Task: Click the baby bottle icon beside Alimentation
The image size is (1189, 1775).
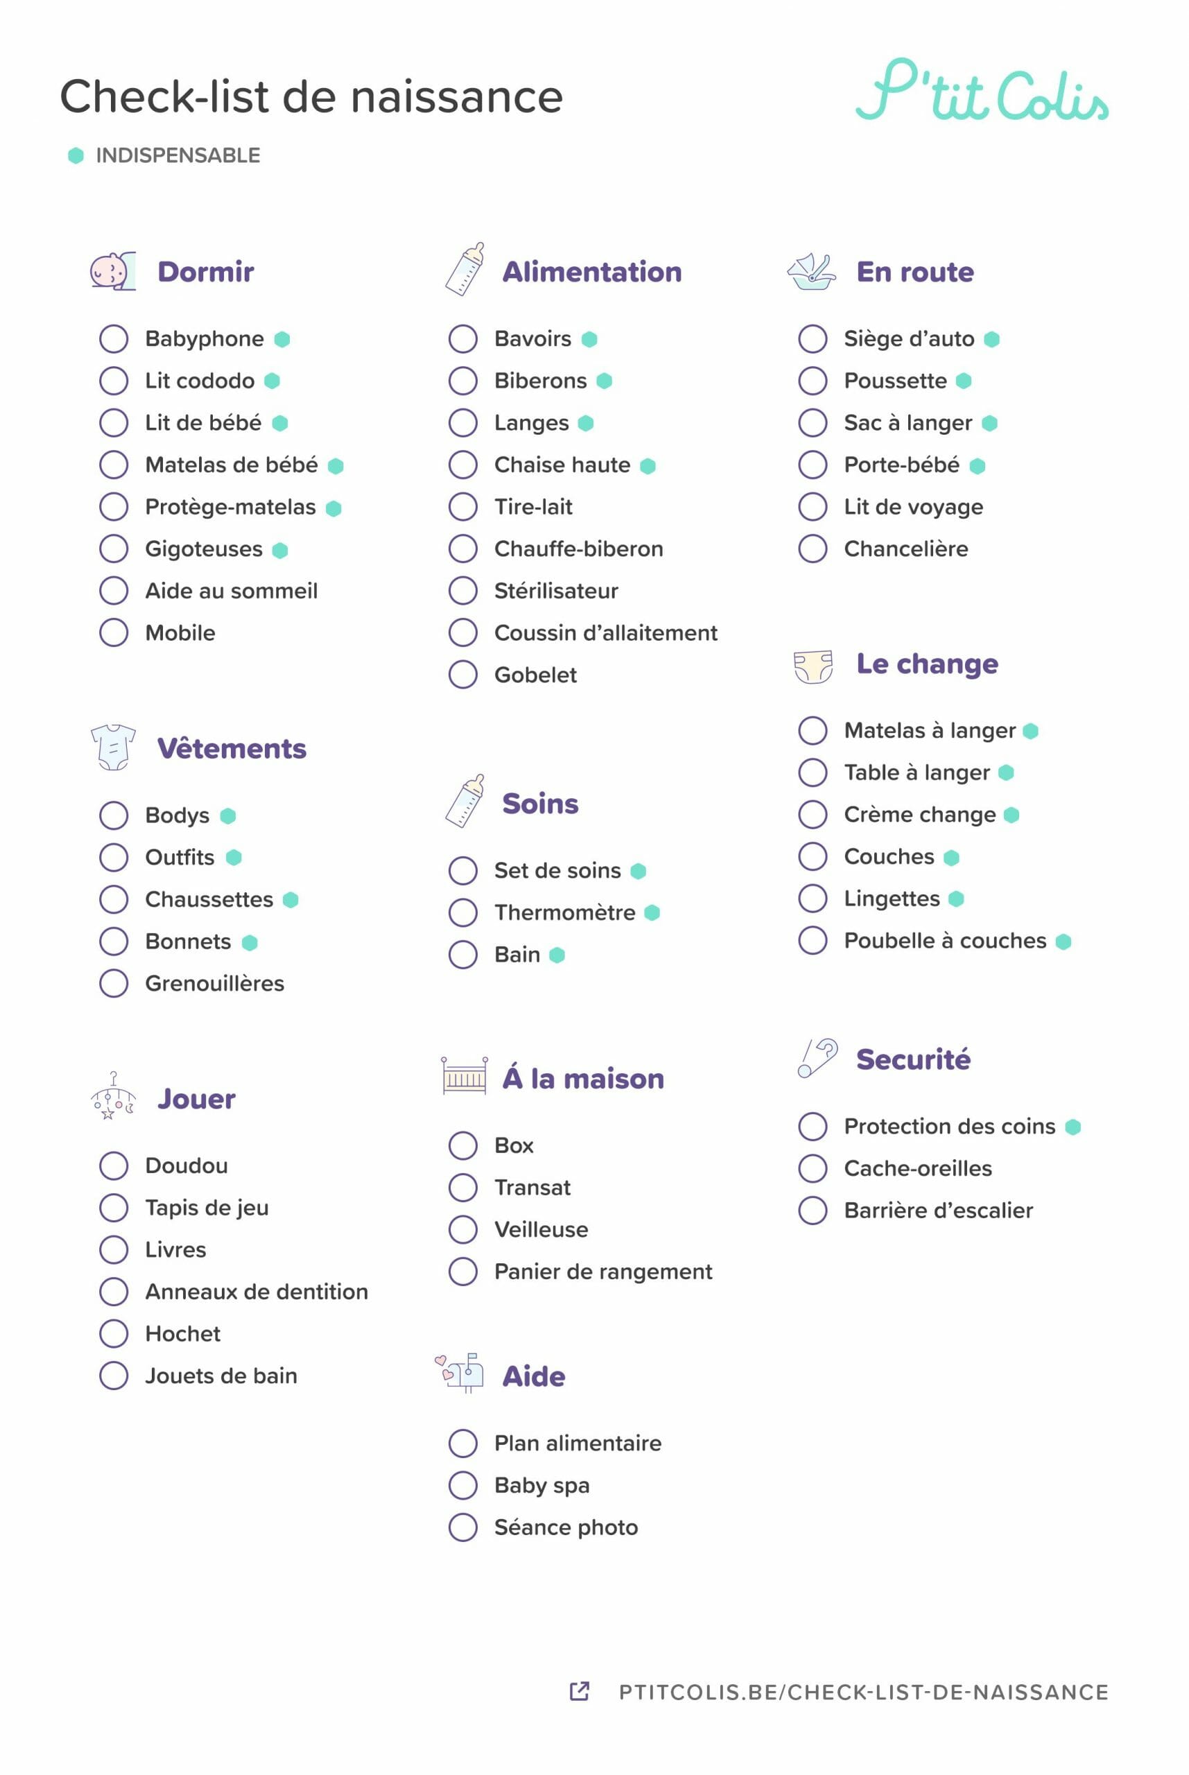Action: click(x=465, y=268)
